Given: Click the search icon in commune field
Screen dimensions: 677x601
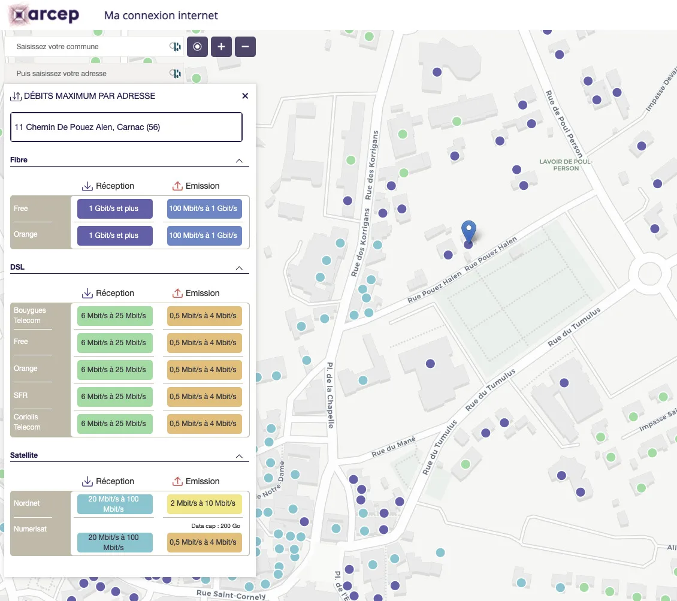Looking at the screenshot, I should [x=175, y=47].
